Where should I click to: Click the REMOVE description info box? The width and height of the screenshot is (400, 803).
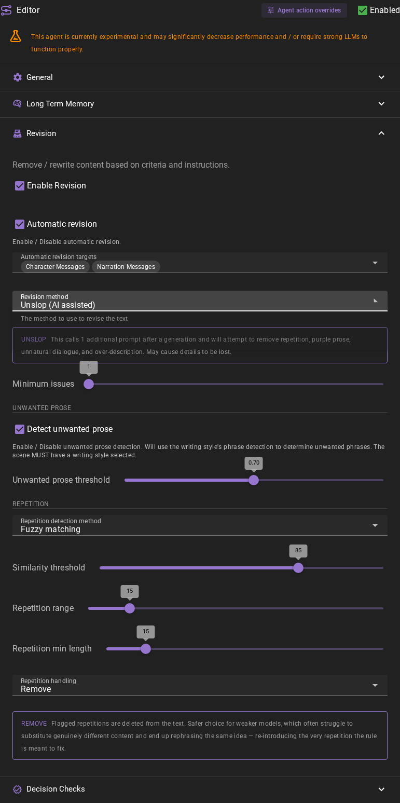click(200, 736)
